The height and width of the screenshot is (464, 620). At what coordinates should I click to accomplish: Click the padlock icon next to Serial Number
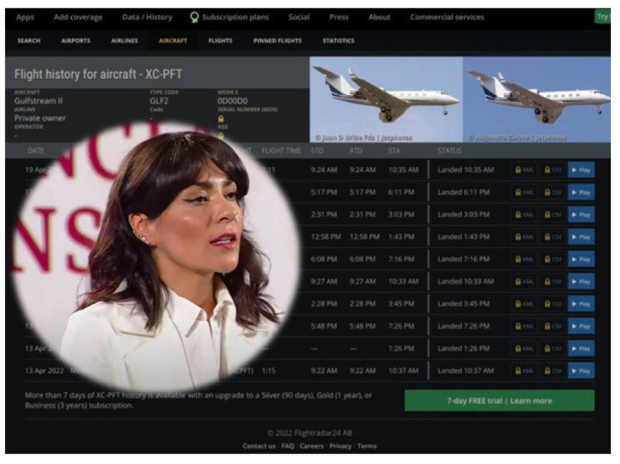(x=220, y=120)
